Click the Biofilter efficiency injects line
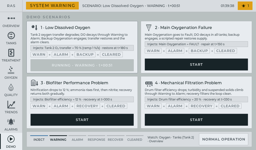The width and height of the screenshot is (256, 150). (82, 99)
